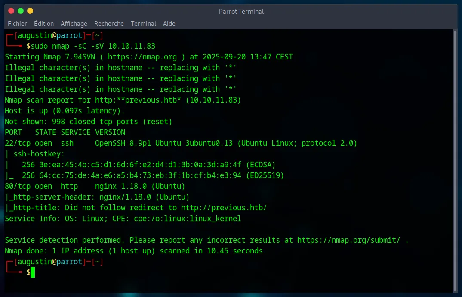
Task: Open the Édition menu
Action: point(44,24)
